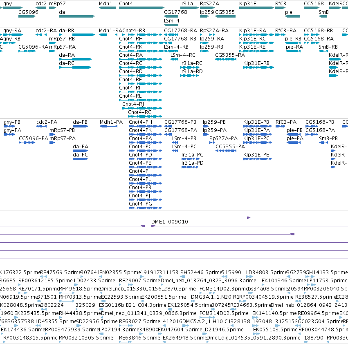The width and height of the screenshot is (348, 344).
Task: Open protein RpS27A-PA
Action: (x=224, y=138)
